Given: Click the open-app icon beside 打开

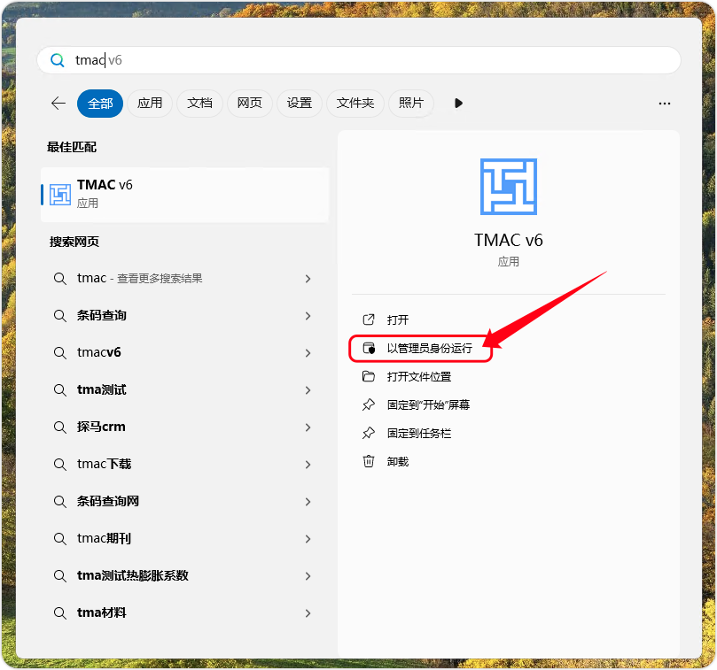Looking at the screenshot, I should pos(369,320).
